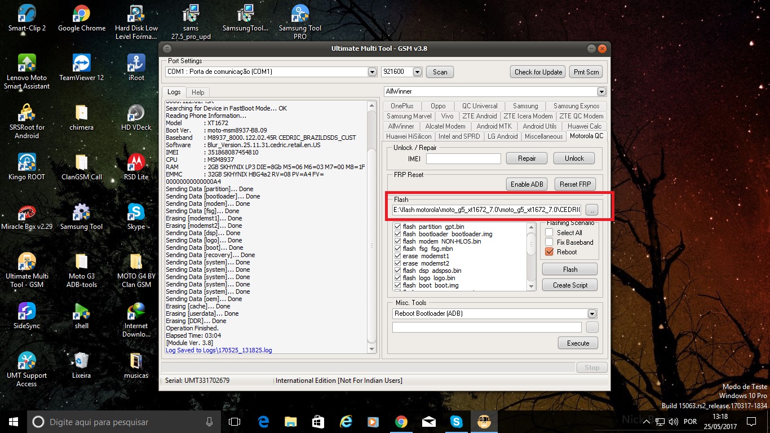Click the IMEI input field
This screenshot has width=770, height=433.
463,159
